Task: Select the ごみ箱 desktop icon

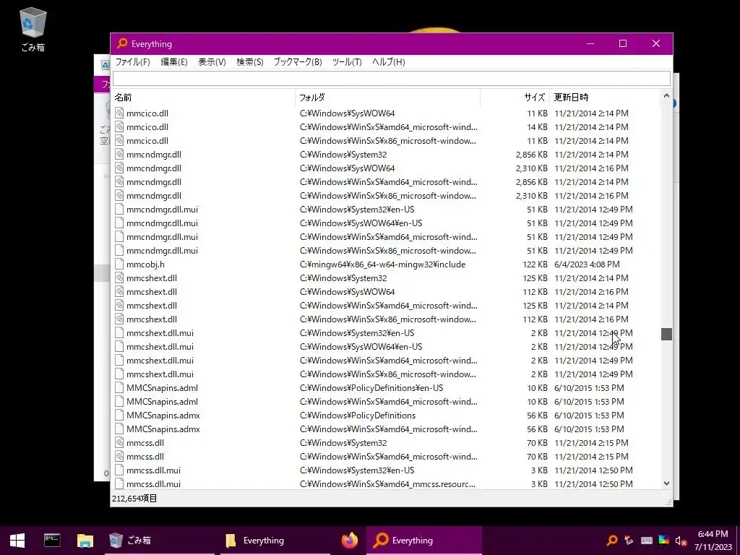Action: [33, 29]
